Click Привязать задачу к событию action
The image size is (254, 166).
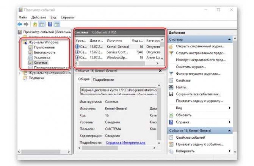click(200, 144)
